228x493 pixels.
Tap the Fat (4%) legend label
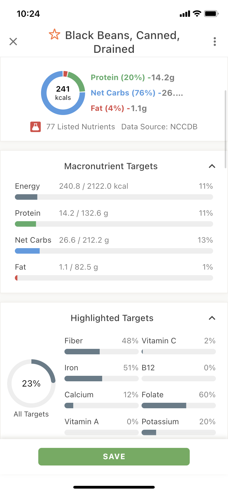click(107, 108)
